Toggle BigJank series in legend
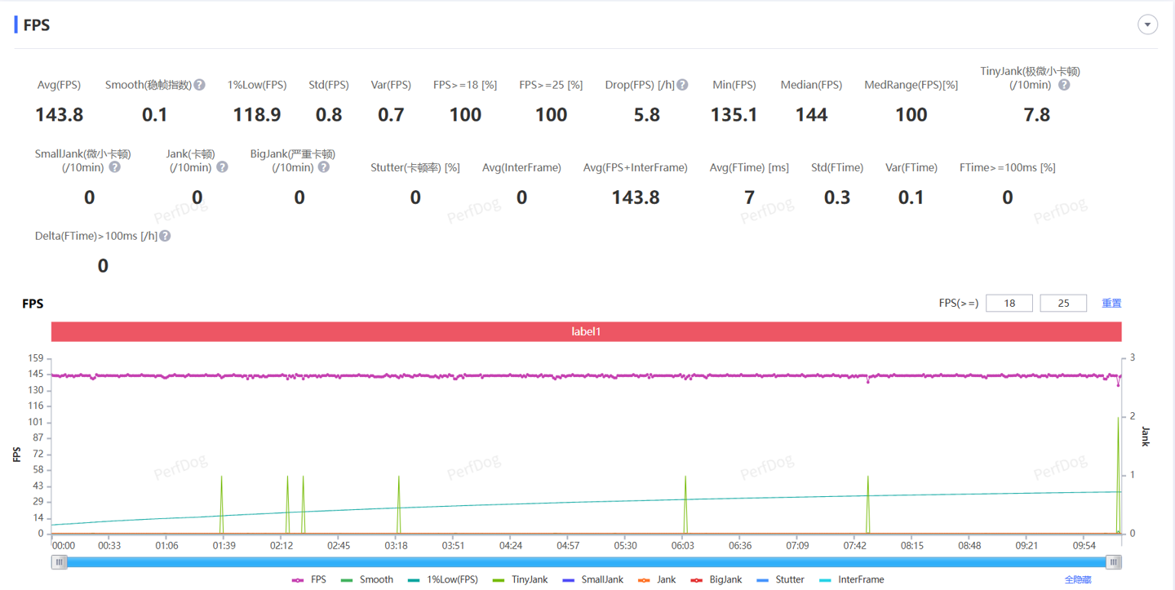The width and height of the screenshot is (1175, 590). point(716,579)
